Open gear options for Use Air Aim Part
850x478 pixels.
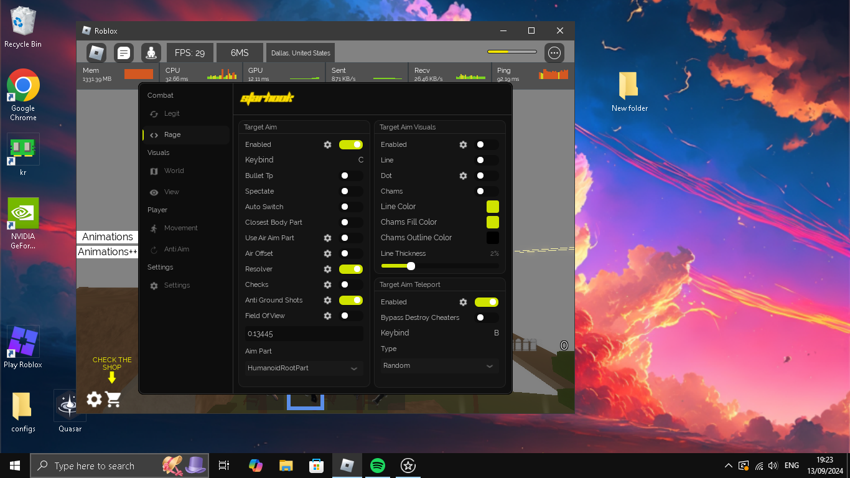327,238
